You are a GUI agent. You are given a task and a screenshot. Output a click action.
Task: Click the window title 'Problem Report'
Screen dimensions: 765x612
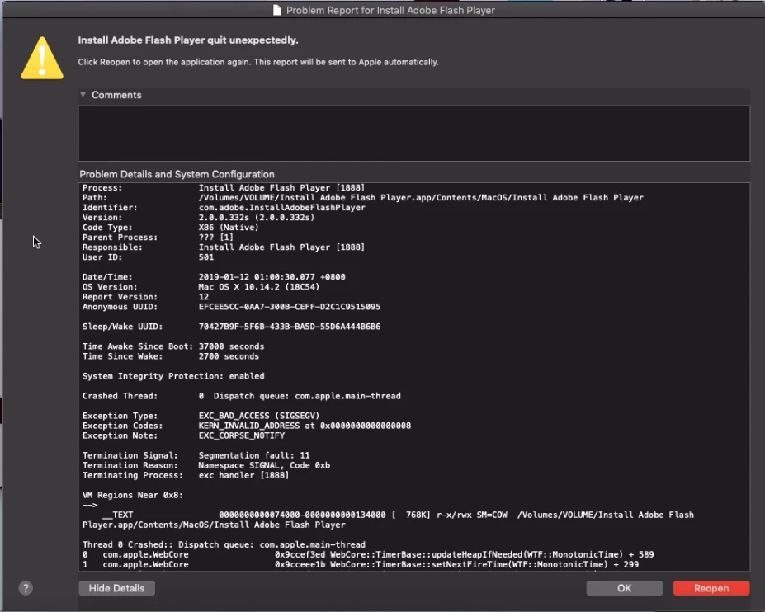pyautogui.click(x=390, y=10)
